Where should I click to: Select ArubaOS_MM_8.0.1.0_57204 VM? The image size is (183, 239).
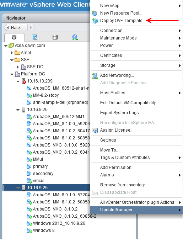(x=61, y=195)
